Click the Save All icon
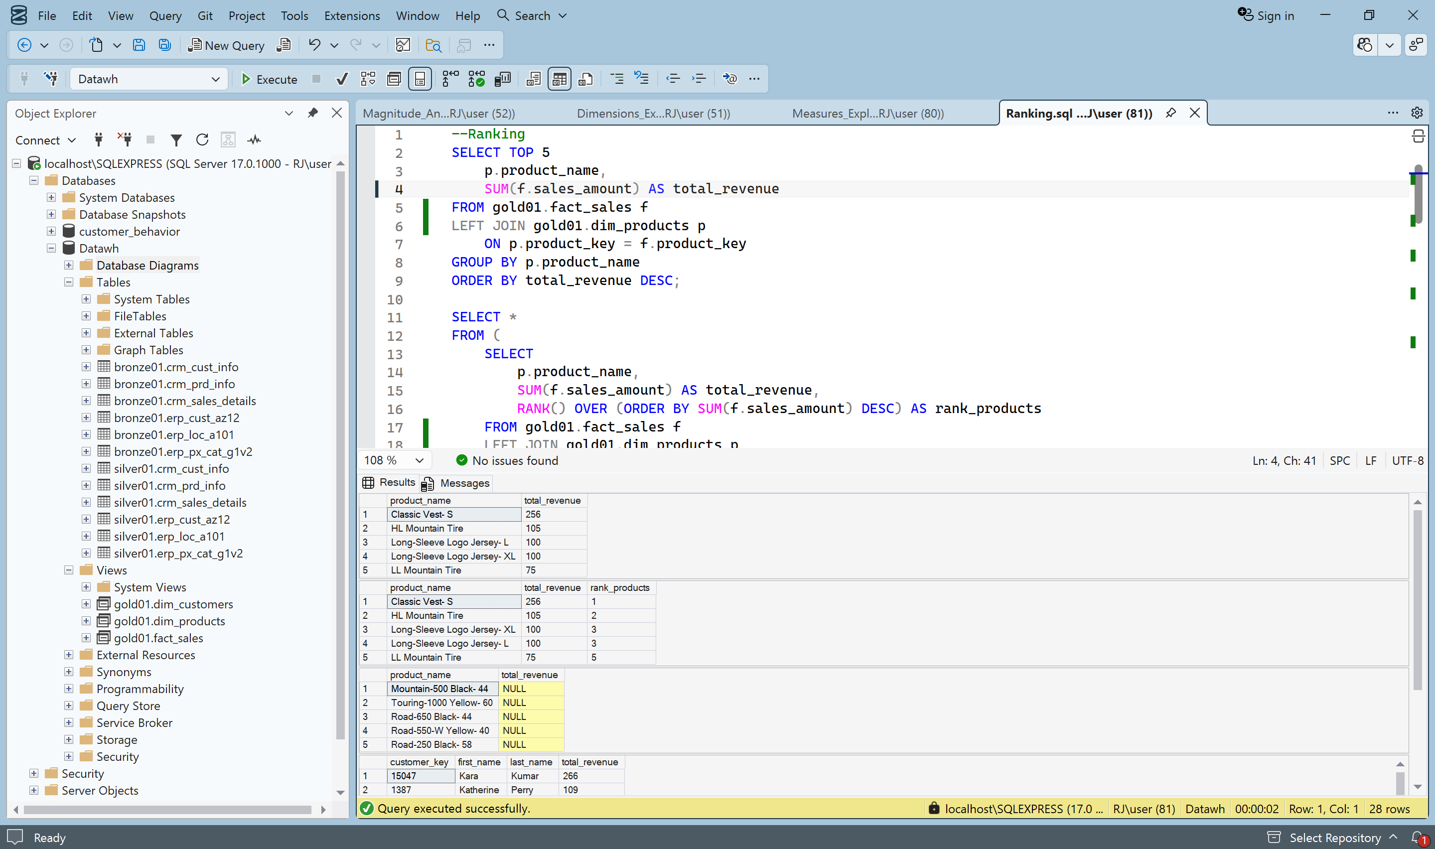Screen dimensions: 1435x849 pyautogui.click(x=165, y=45)
